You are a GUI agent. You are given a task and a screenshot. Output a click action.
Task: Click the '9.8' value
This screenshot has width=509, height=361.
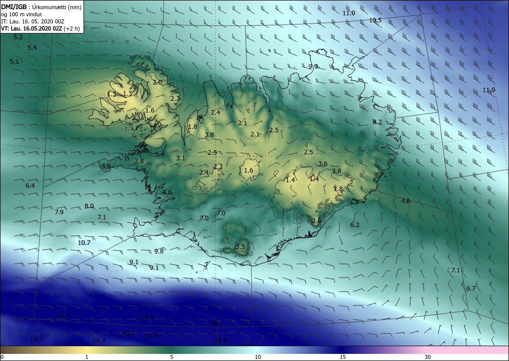click(x=159, y=251)
